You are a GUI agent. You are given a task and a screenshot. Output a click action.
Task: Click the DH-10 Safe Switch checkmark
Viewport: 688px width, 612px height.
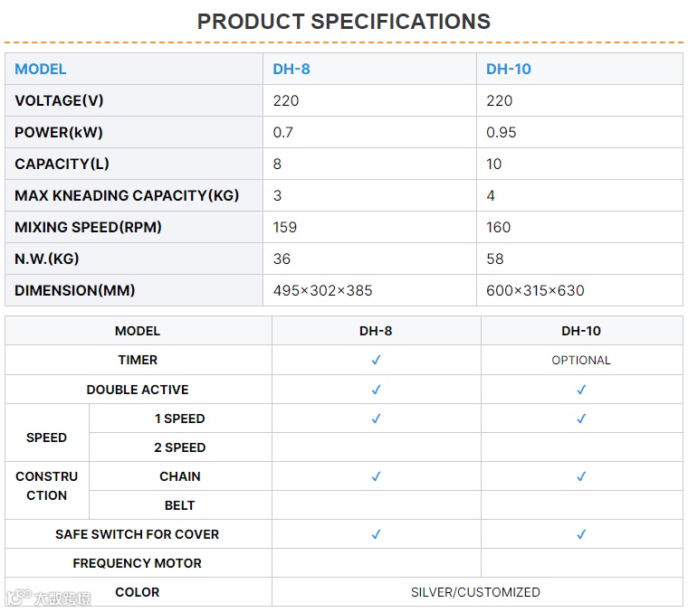(581, 534)
